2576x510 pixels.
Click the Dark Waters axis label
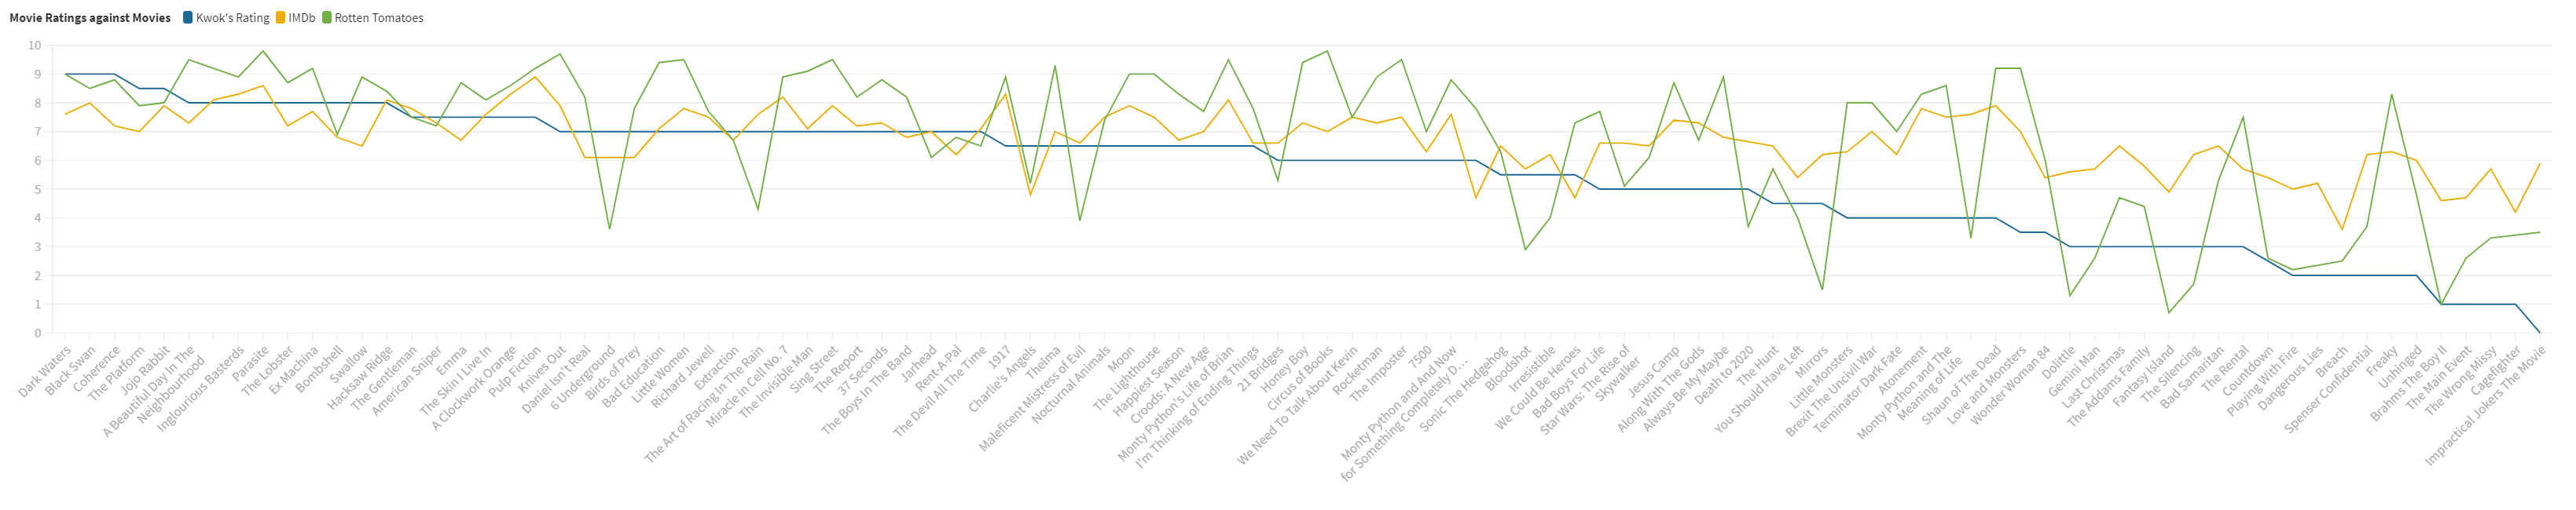pyautogui.click(x=46, y=371)
